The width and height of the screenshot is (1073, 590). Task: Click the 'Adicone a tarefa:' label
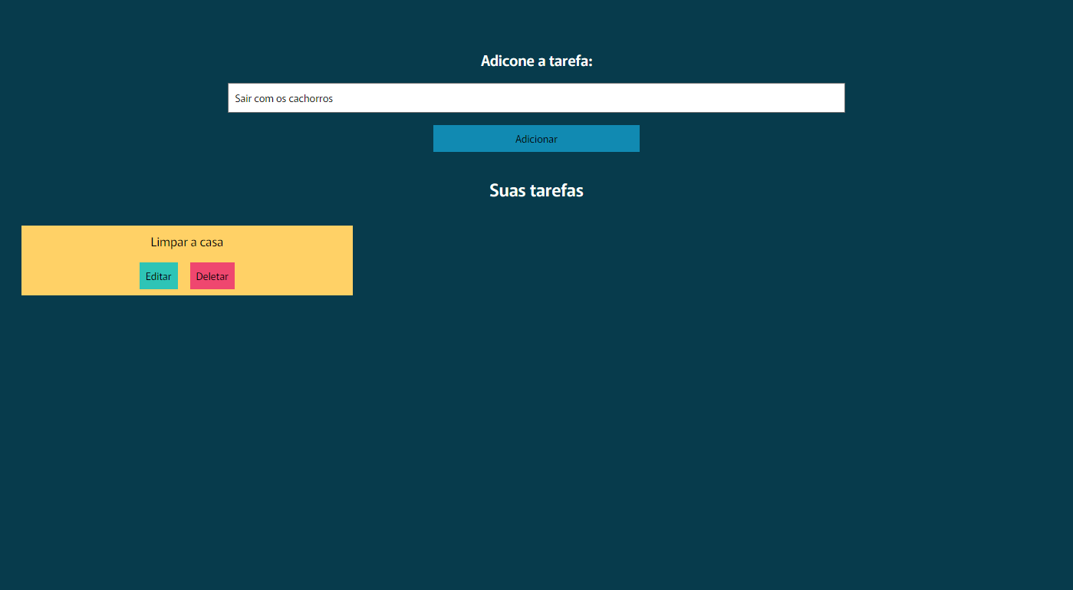536,61
